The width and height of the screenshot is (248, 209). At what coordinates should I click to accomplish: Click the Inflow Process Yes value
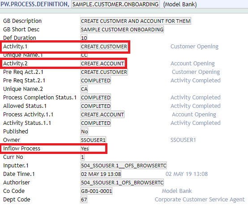click(x=85, y=149)
